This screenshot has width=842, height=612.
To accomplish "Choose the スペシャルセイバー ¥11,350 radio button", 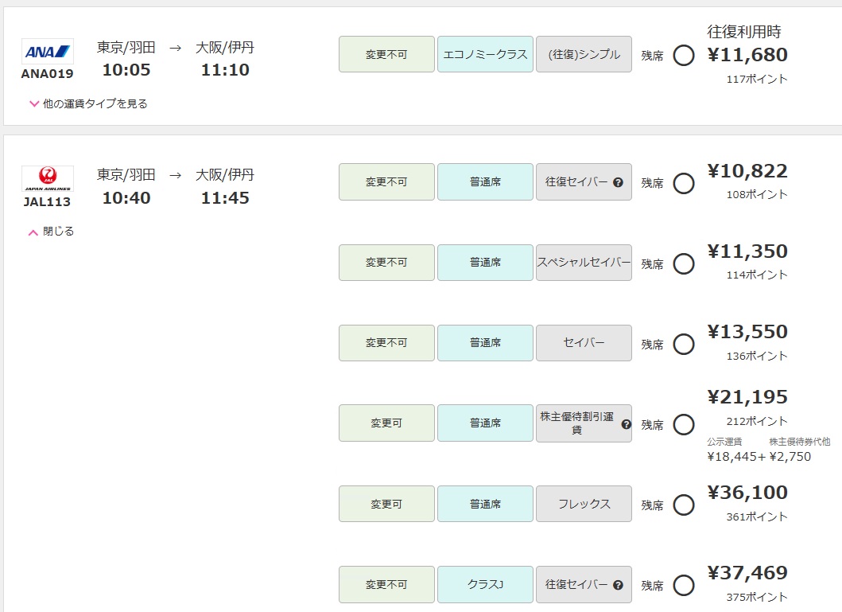I will [x=684, y=263].
